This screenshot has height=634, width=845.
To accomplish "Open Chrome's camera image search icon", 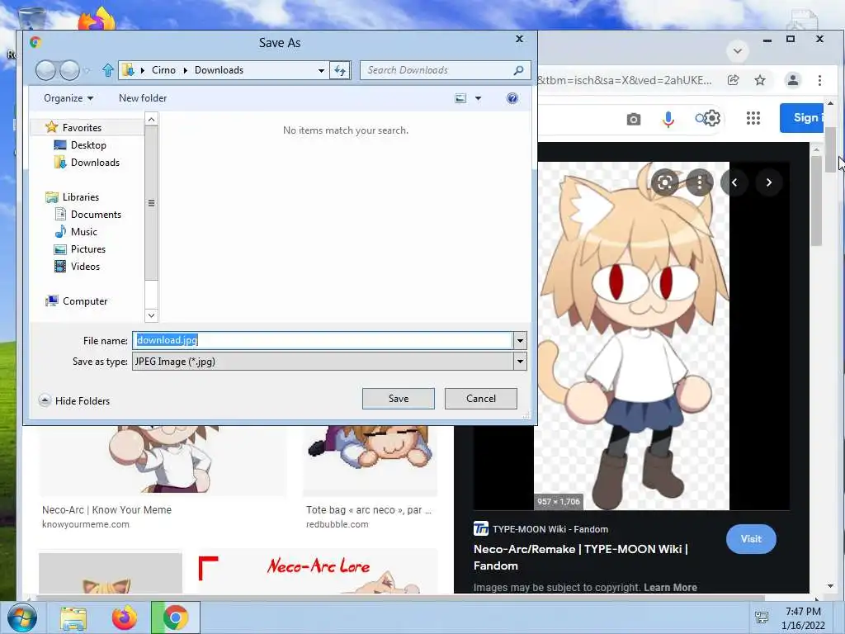I will point(634,119).
